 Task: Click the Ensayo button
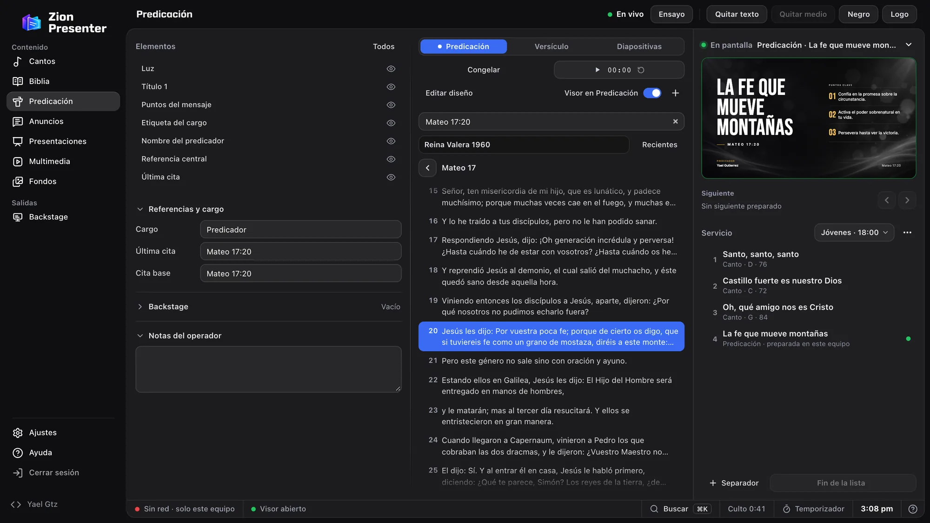point(671,14)
